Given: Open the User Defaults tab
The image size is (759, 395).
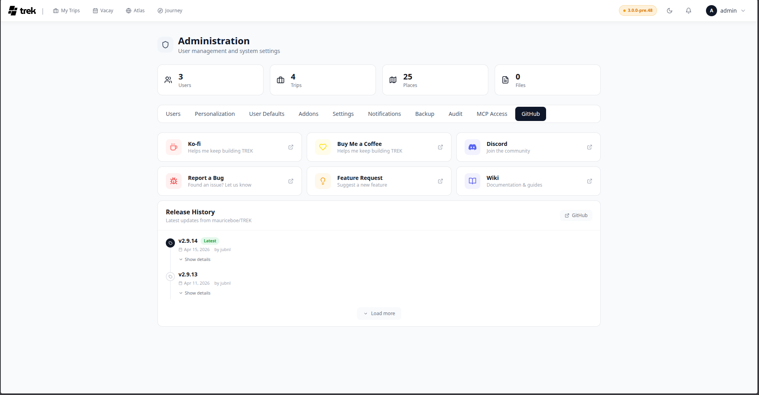Looking at the screenshot, I should (267, 114).
